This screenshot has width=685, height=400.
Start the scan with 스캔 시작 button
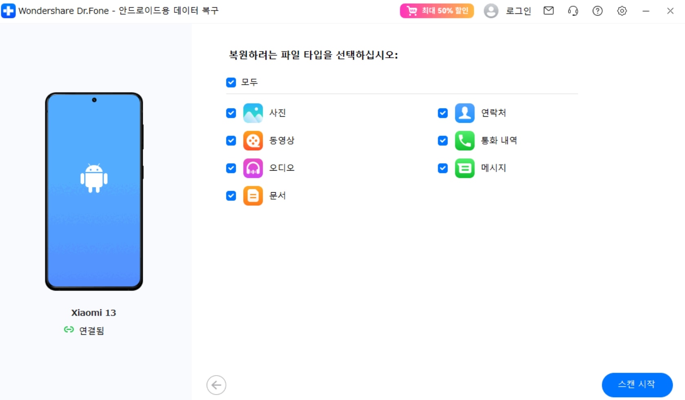pyautogui.click(x=637, y=384)
